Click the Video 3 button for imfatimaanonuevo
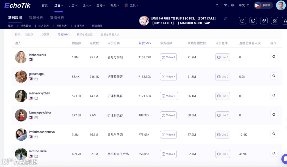The height and width of the screenshot is (167, 287). 168,135
